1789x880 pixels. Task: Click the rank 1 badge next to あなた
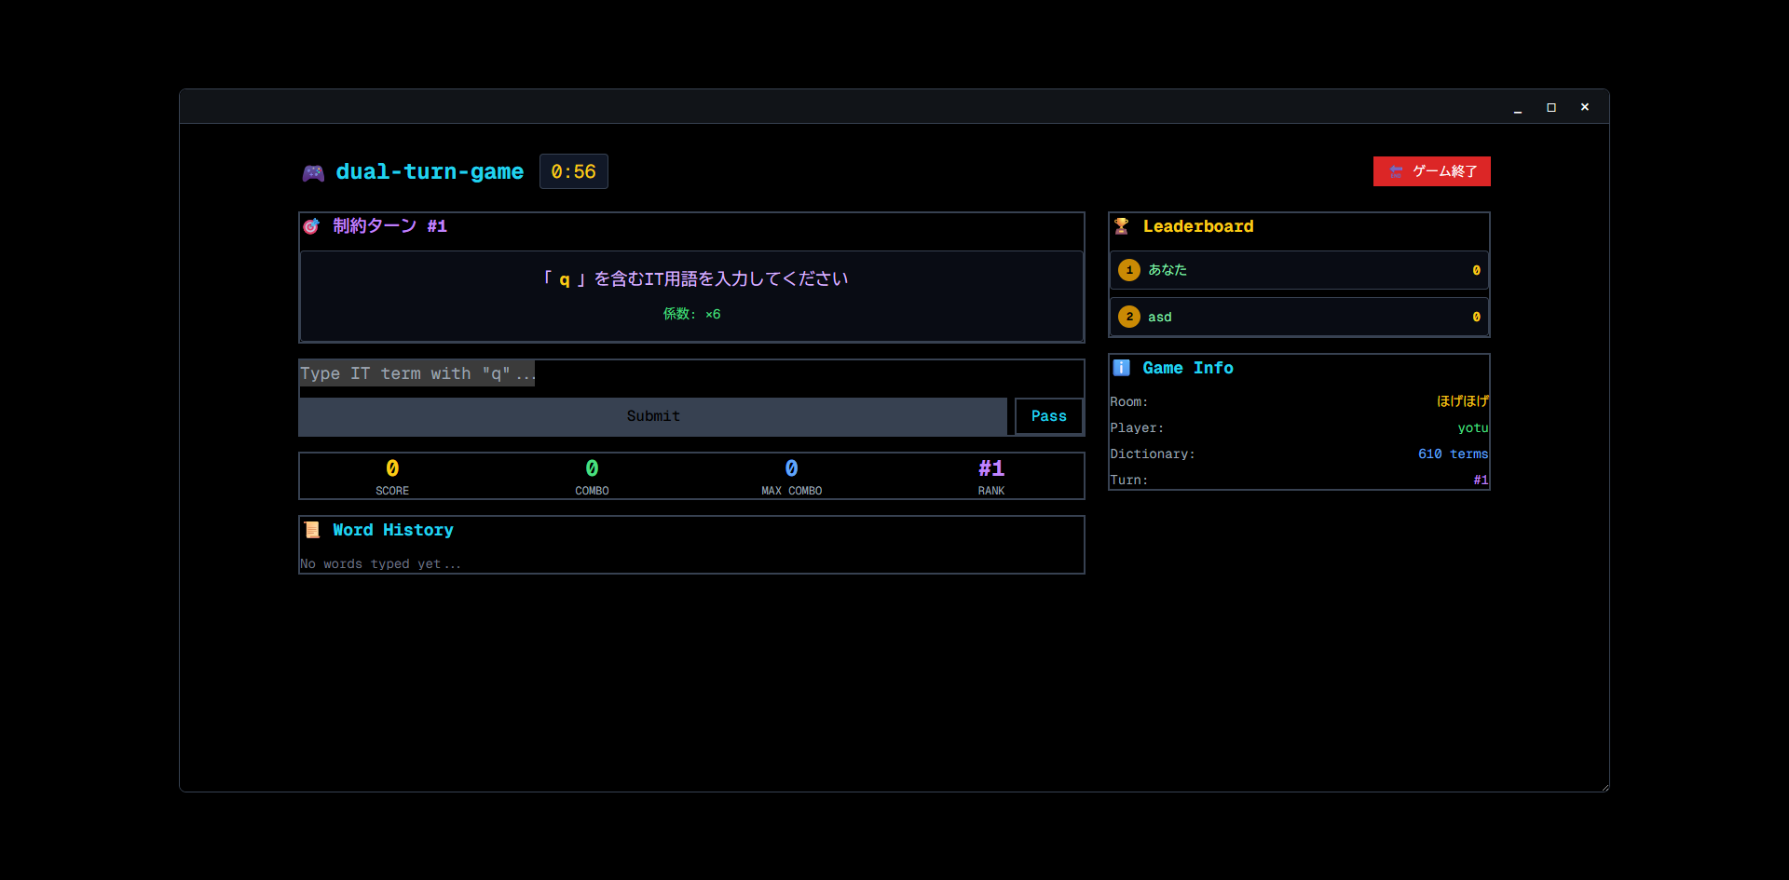(x=1129, y=270)
